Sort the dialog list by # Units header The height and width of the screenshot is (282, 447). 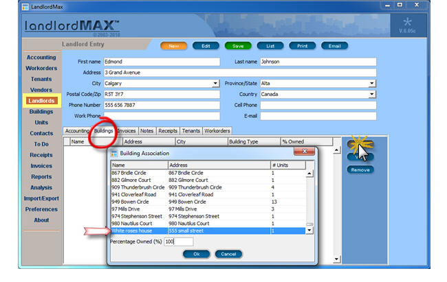tap(288, 165)
